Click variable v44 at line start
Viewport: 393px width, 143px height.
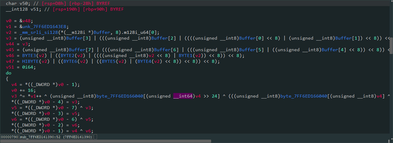pyautogui.click(x=9, y=44)
